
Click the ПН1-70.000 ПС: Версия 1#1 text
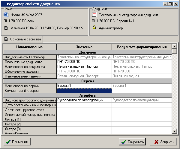113,21
